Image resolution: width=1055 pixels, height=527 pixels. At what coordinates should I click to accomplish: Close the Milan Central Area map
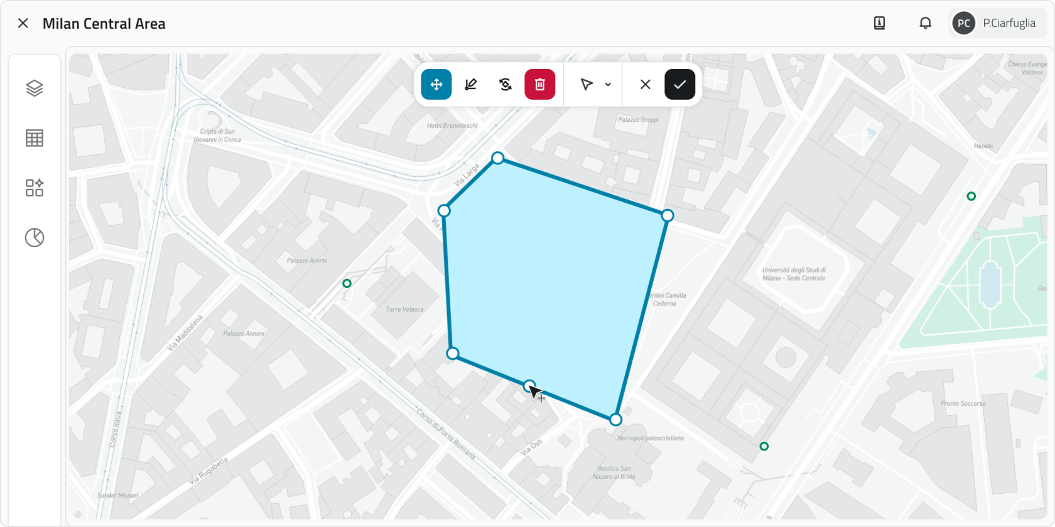23,23
